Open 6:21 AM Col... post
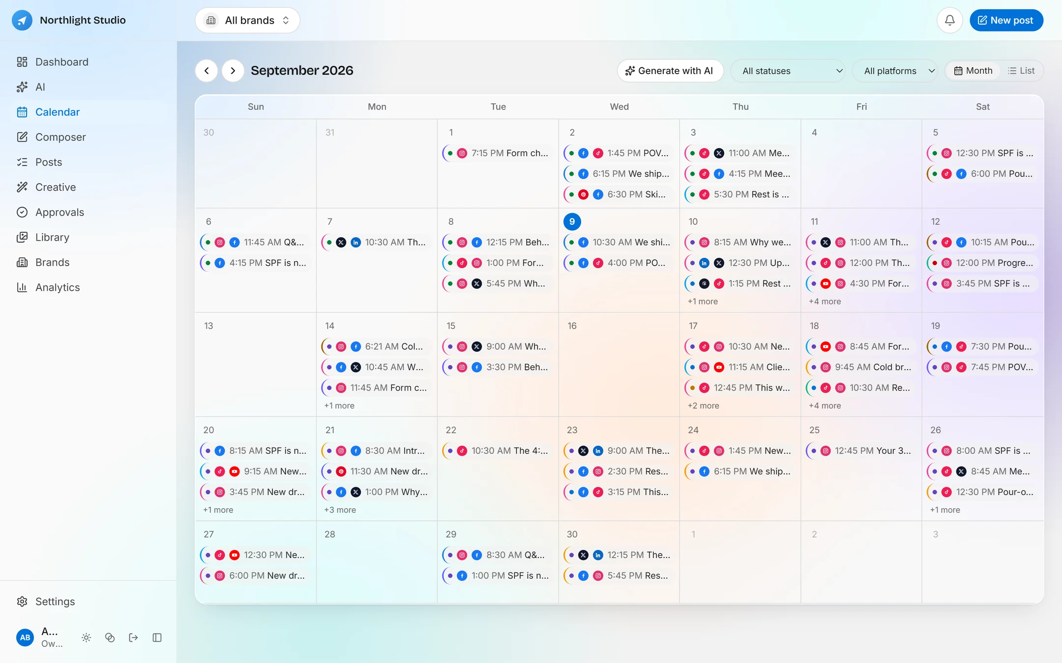The image size is (1062, 663). click(377, 347)
